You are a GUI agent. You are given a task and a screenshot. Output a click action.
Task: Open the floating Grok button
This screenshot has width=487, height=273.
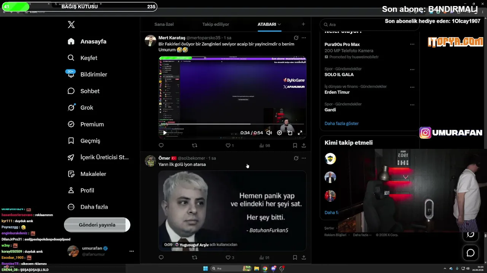[x=471, y=234]
